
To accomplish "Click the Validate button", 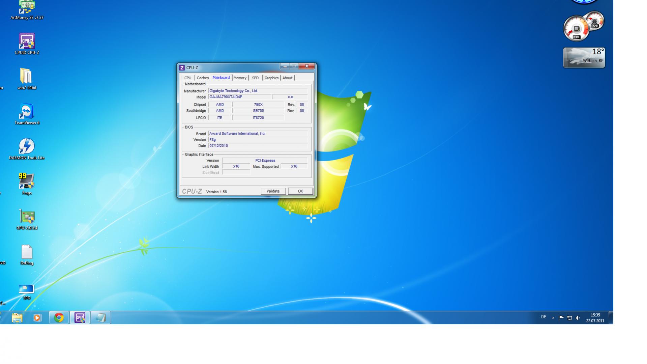I will 273,191.
